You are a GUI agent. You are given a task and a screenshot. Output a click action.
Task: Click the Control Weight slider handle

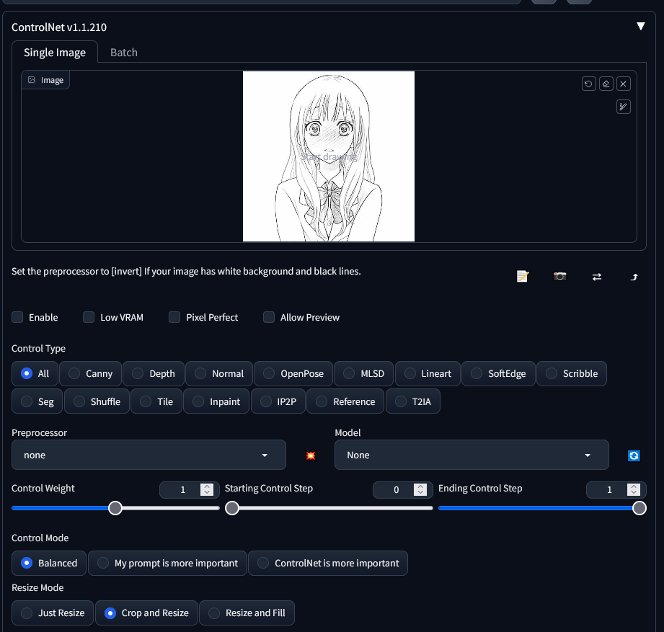coord(115,508)
